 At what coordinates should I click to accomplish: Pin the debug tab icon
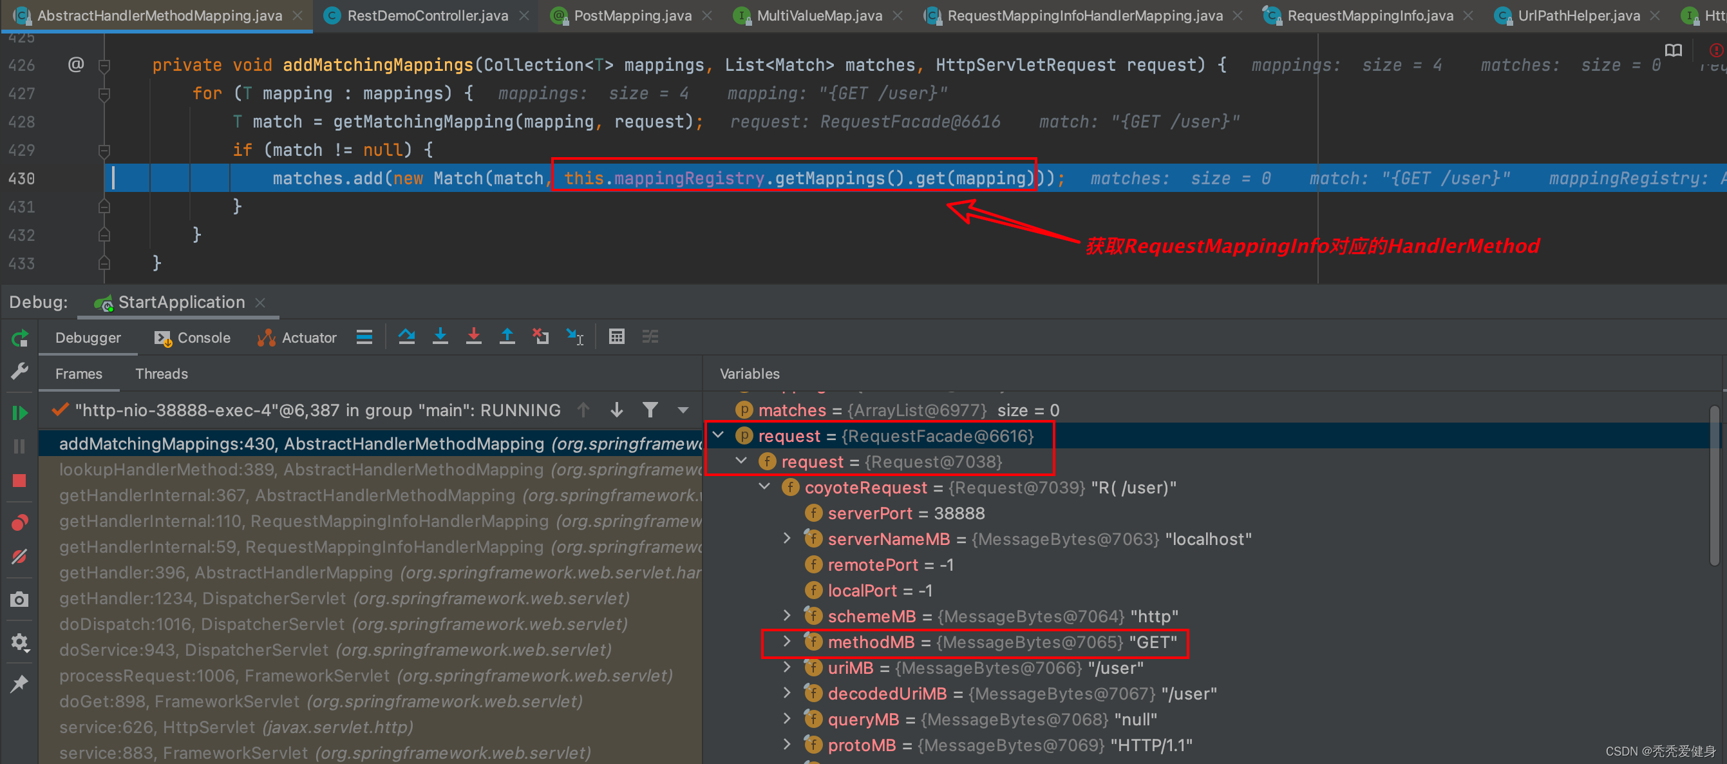click(19, 684)
